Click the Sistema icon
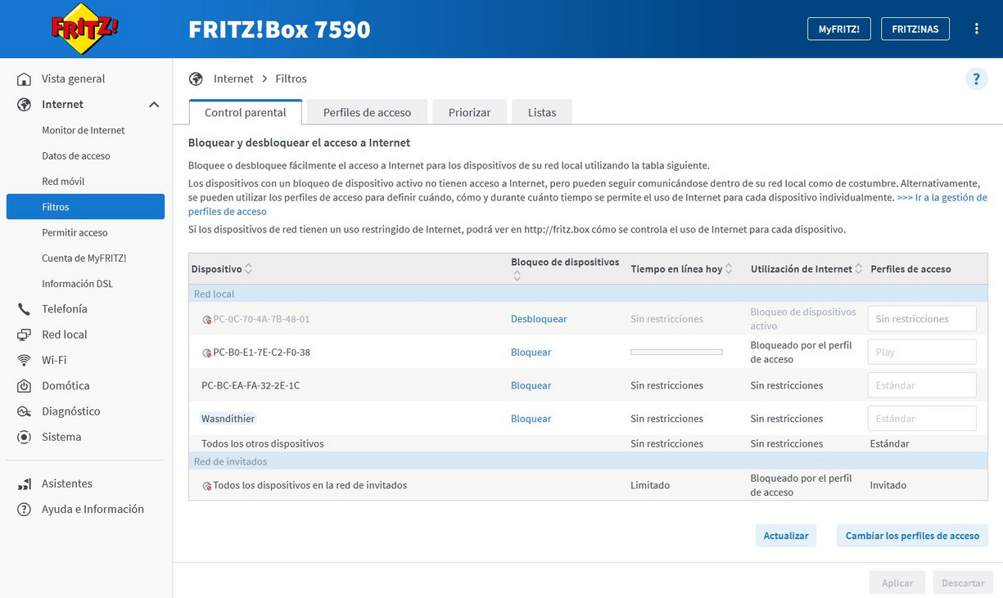 coord(25,437)
